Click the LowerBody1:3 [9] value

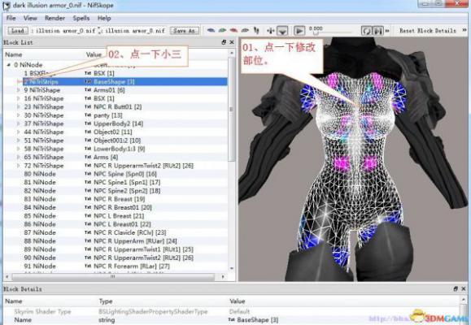point(120,149)
